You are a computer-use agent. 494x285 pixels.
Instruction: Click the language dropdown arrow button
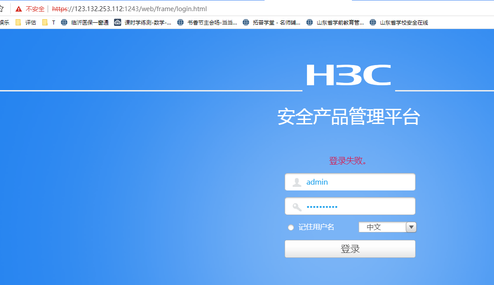411,227
